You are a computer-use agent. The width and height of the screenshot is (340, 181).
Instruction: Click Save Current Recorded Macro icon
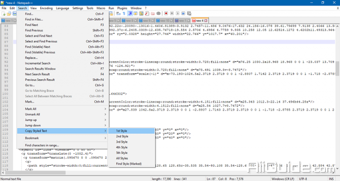189,14
